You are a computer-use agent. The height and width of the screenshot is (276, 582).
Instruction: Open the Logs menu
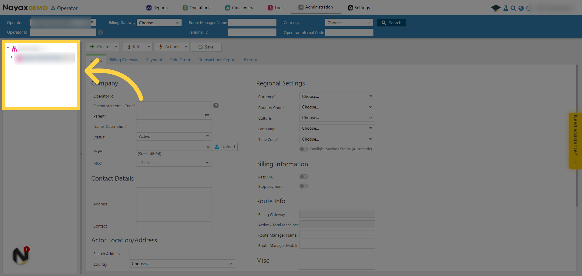pos(276,8)
